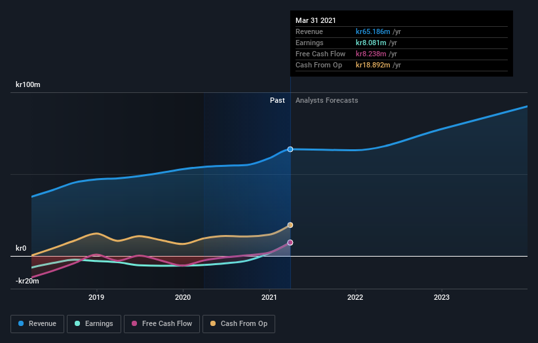The image size is (538, 343).
Task: Click the kr18.892m cash from op value
Action: click(x=373, y=65)
